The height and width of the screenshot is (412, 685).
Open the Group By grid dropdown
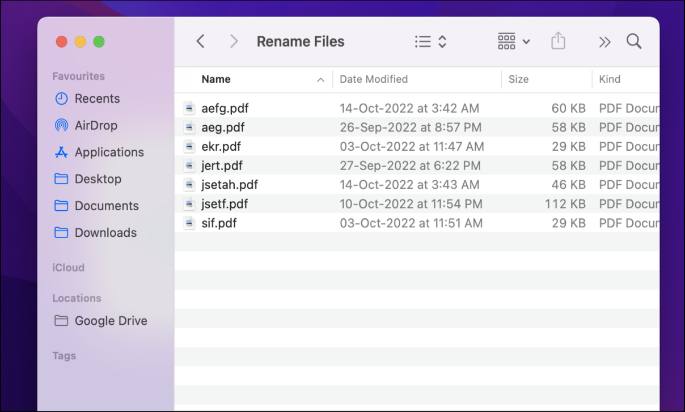click(x=513, y=41)
